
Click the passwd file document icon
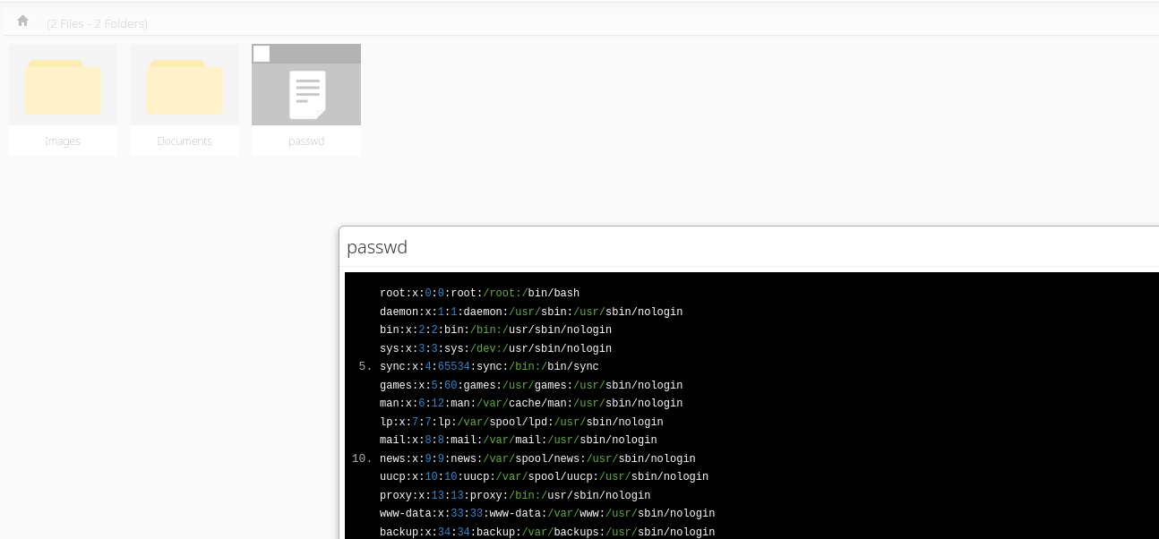tap(307, 95)
